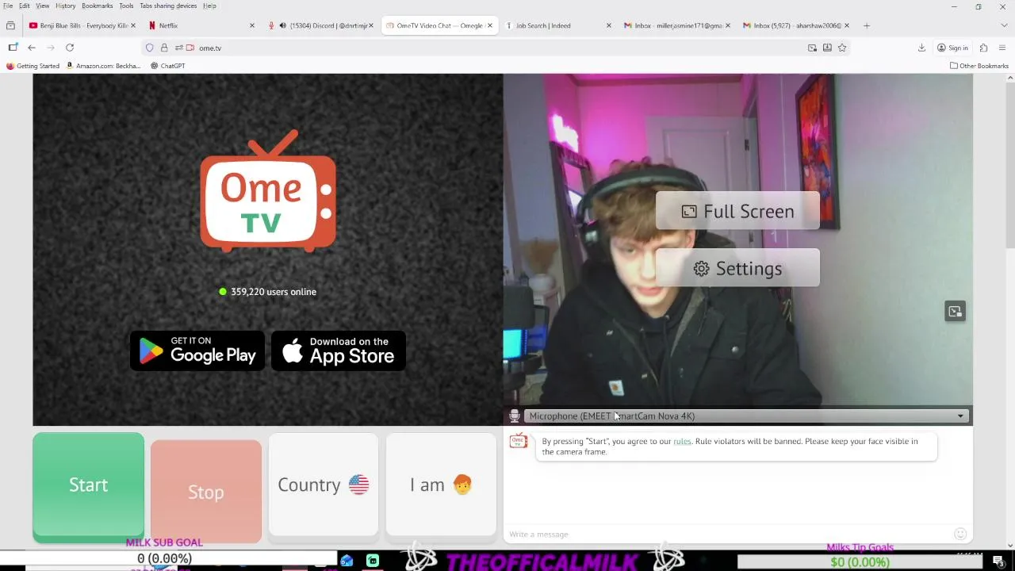Click the Download on the App Store badge
1015x571 pixels.
tap(339, 351)
